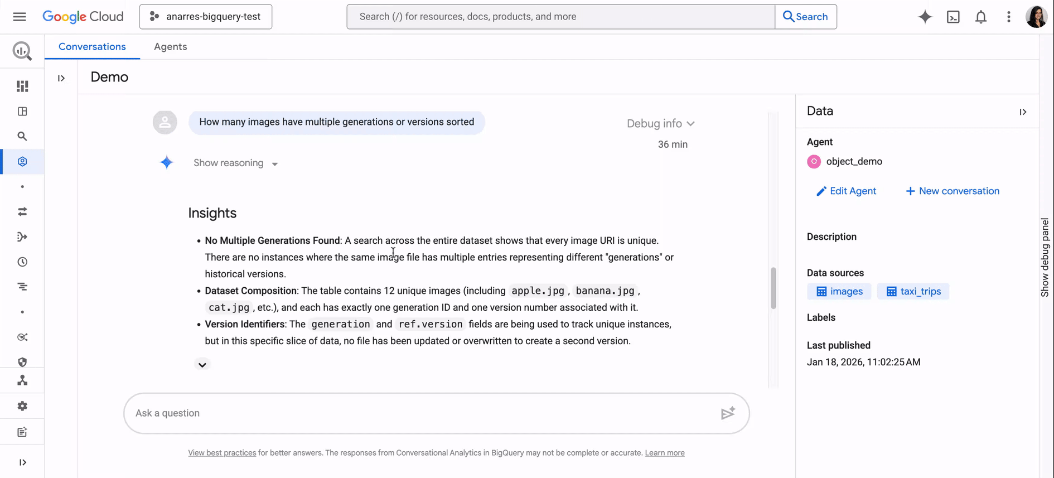Open the data transfers arrows icon in sidebar
1054x478 pixels.
click(x=22, y=211)
